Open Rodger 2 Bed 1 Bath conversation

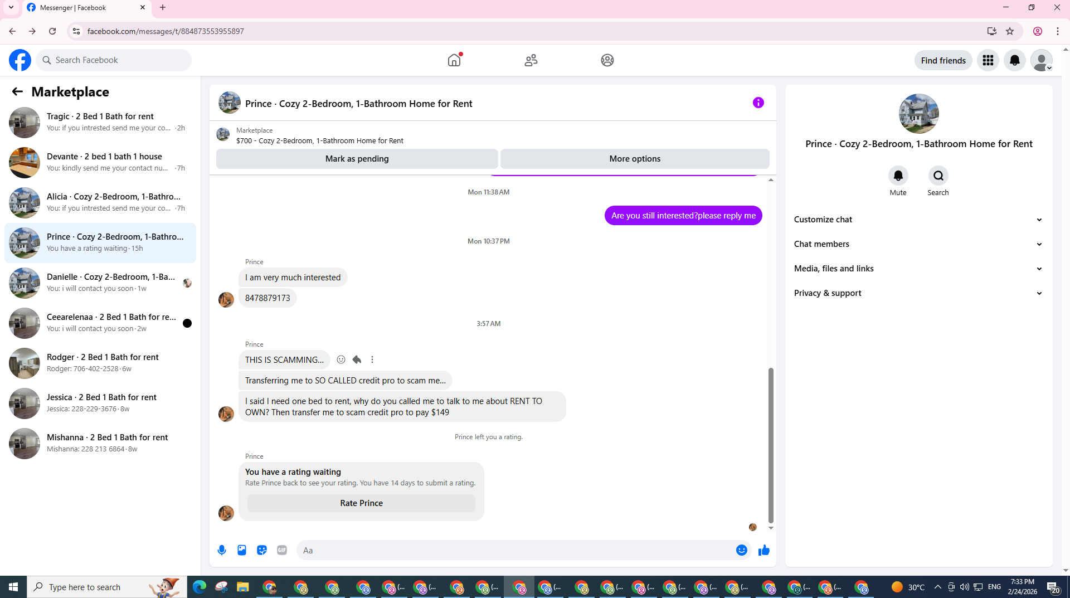100,363
